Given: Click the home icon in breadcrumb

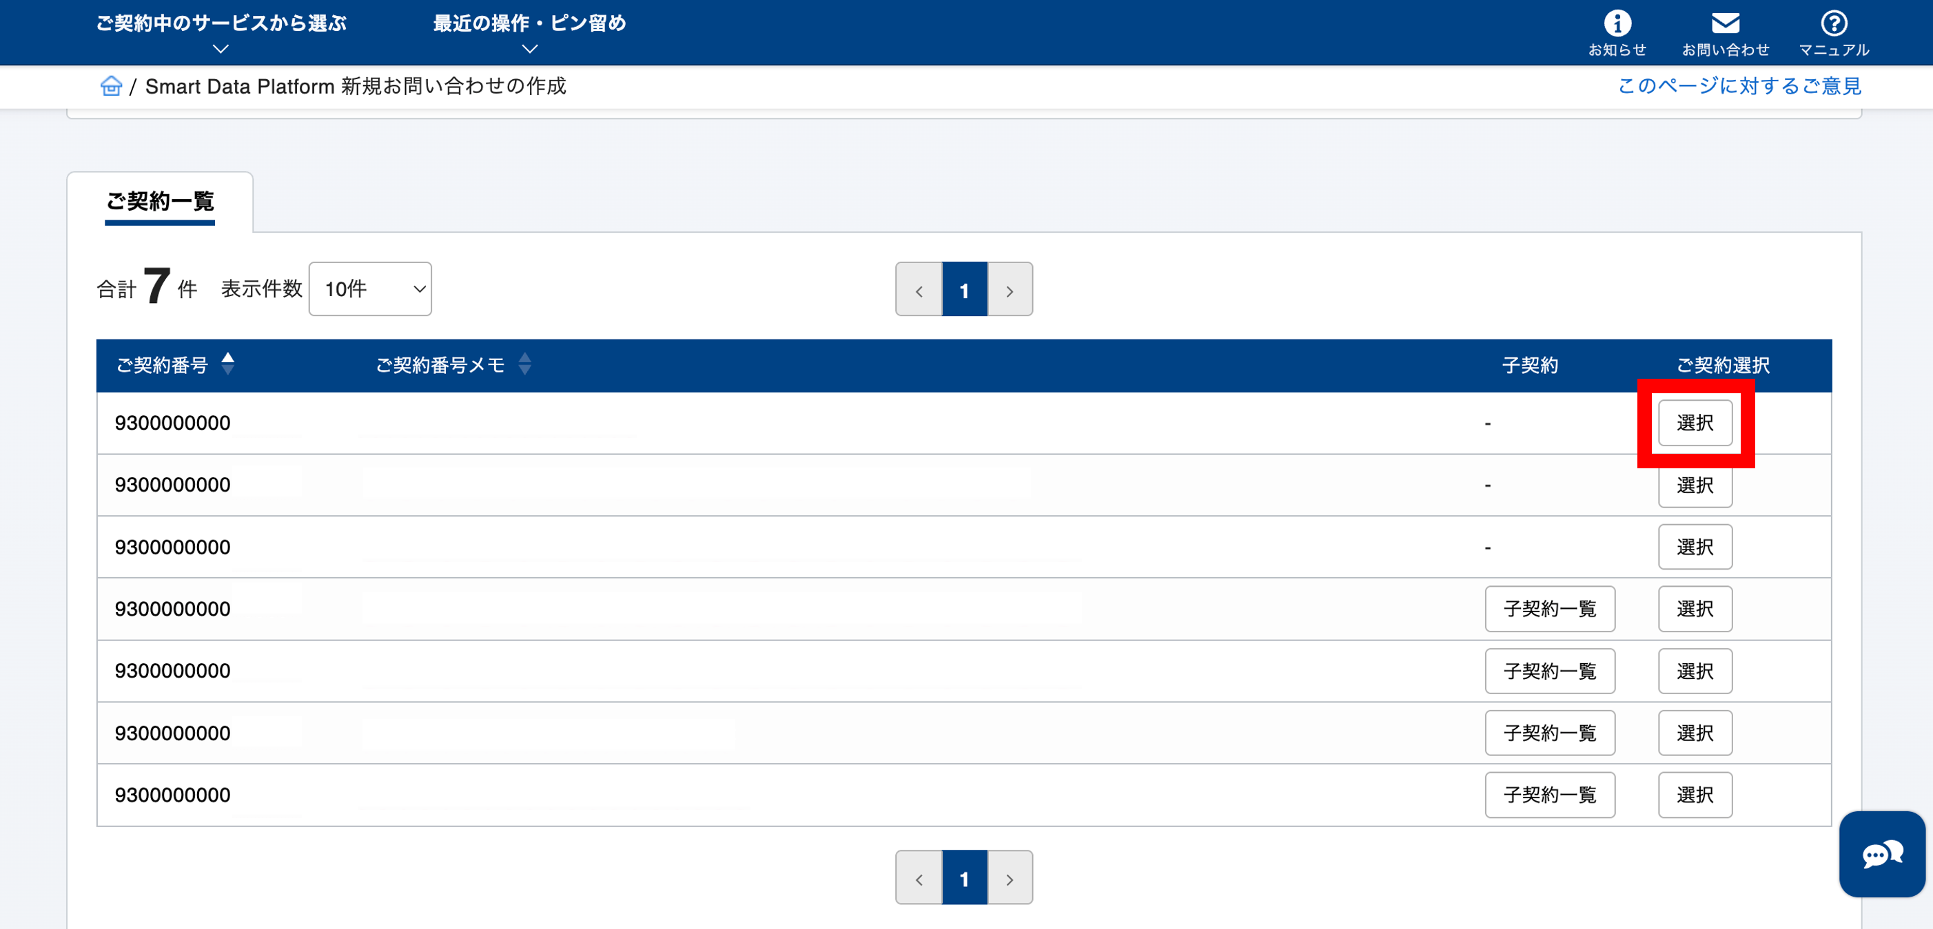Looking at the screenshot, I should [x=111, y=86].
